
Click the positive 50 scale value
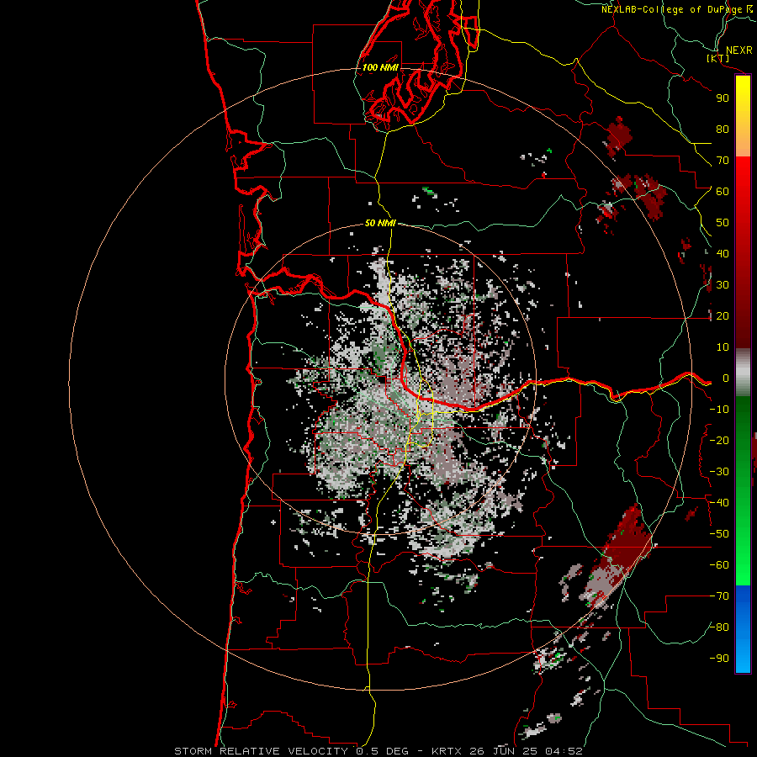point(723,223)
